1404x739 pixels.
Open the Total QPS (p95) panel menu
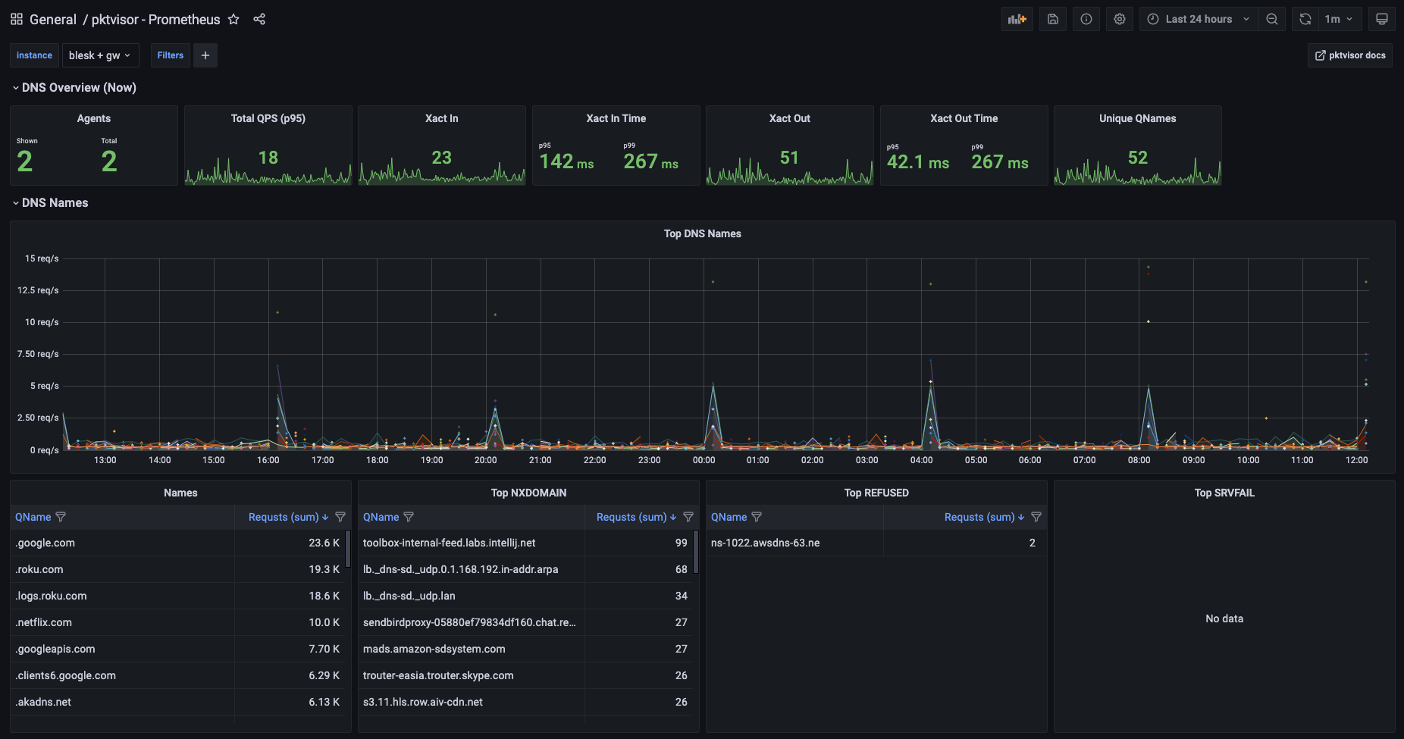[268, 118]
